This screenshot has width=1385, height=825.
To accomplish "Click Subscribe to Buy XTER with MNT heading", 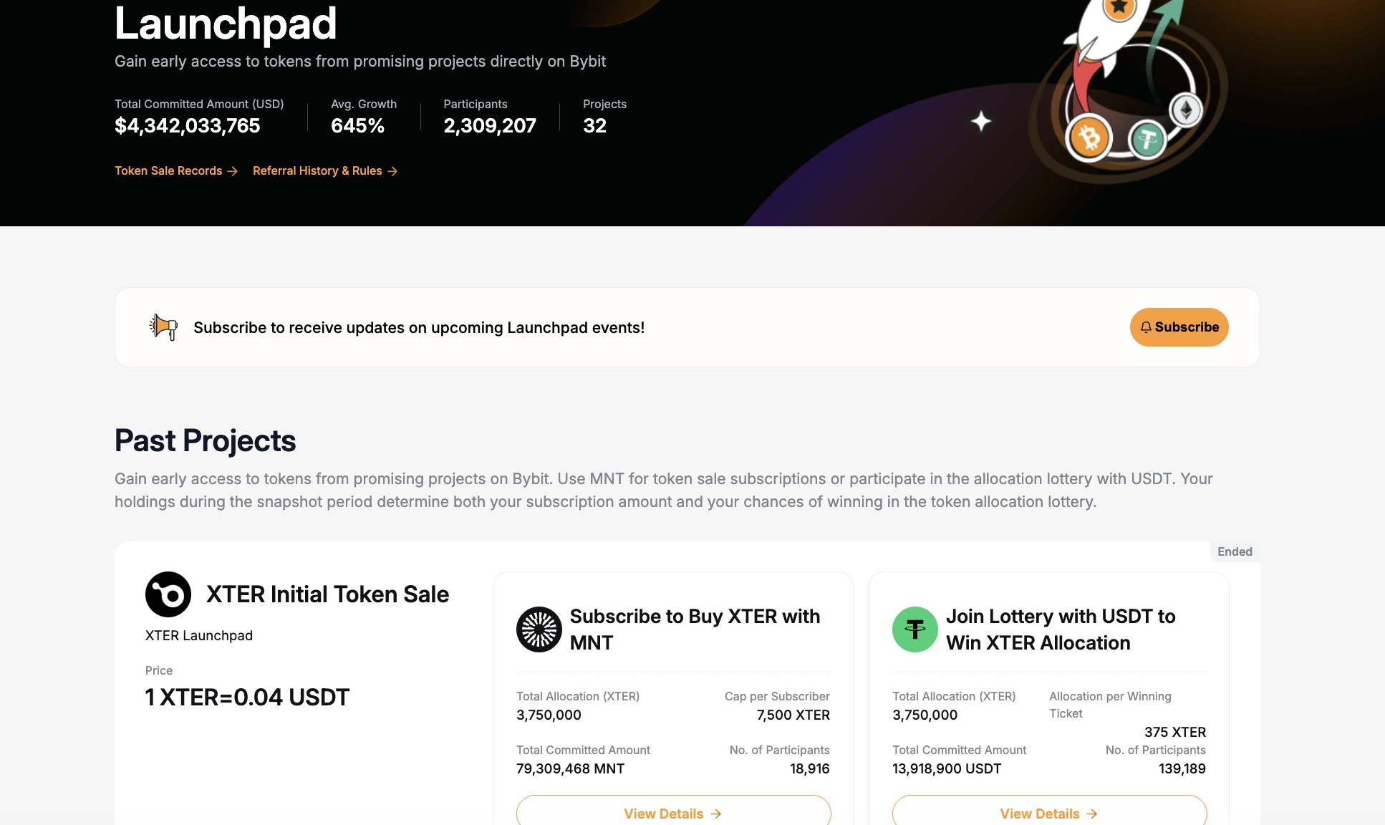I will [695, 629].
